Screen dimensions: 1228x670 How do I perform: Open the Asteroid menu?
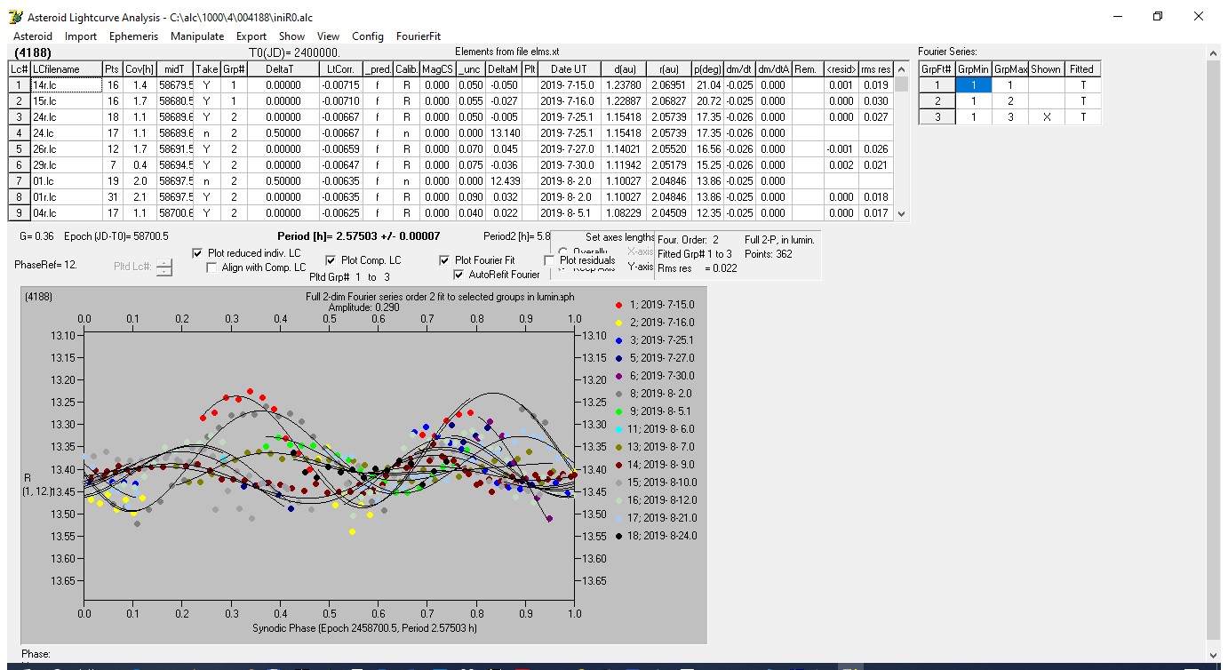(x=33, y=36)
